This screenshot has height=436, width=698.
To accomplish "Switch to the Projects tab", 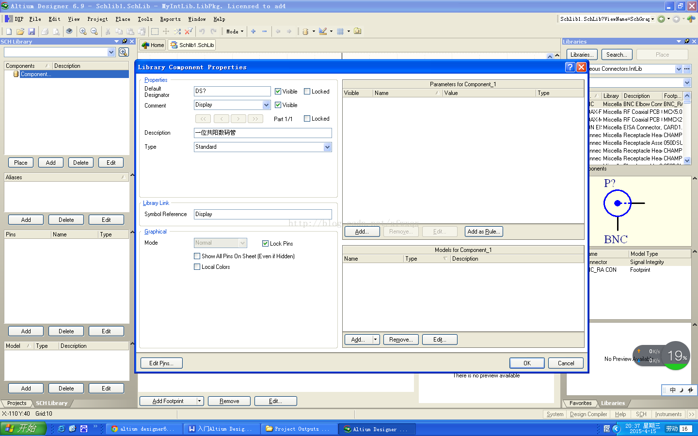I will click(17, 403).
